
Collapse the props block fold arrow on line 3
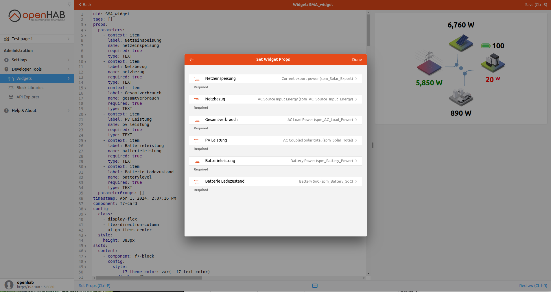pos(85,25)
